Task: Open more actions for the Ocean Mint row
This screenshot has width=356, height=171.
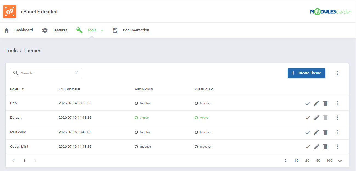Action: coord(337,147)
